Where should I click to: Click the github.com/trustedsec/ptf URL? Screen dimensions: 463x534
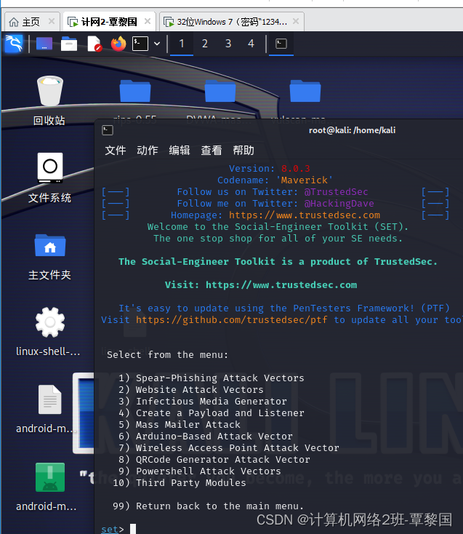pyautogui.click(x=231, y=320)
